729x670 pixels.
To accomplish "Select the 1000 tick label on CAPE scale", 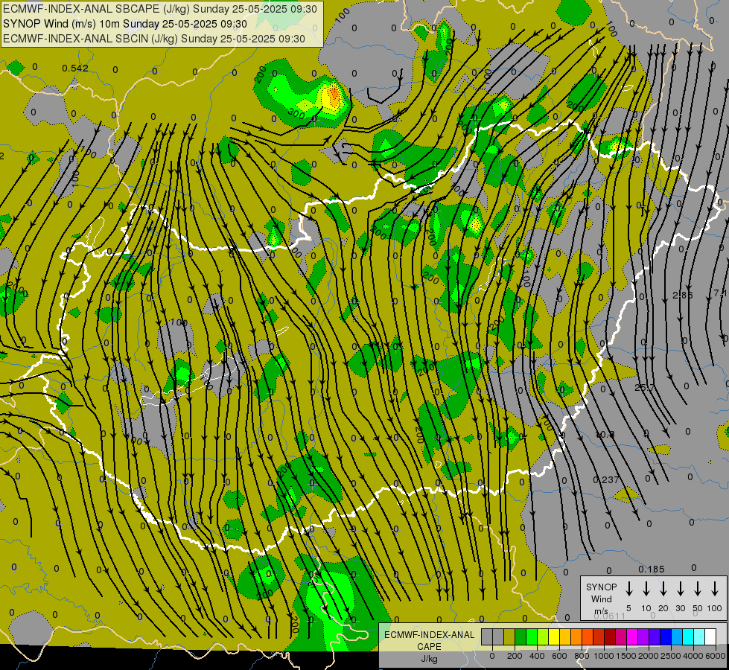I will coord(603,656).
